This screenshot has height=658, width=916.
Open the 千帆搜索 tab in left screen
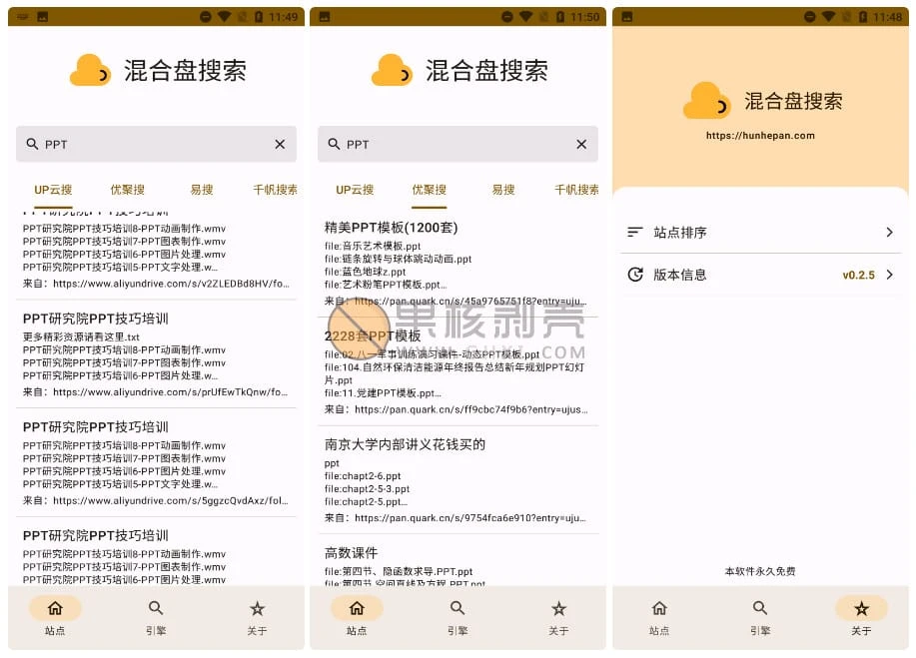coord(274,190)
